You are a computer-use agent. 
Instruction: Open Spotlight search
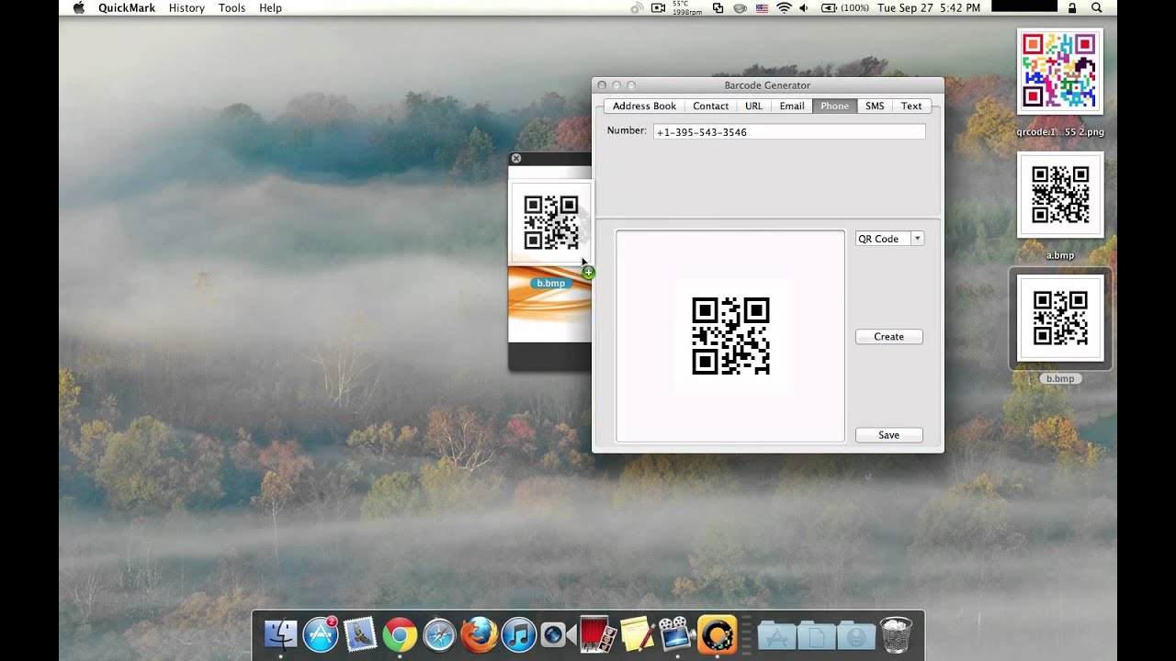(x=1097, y=7)
